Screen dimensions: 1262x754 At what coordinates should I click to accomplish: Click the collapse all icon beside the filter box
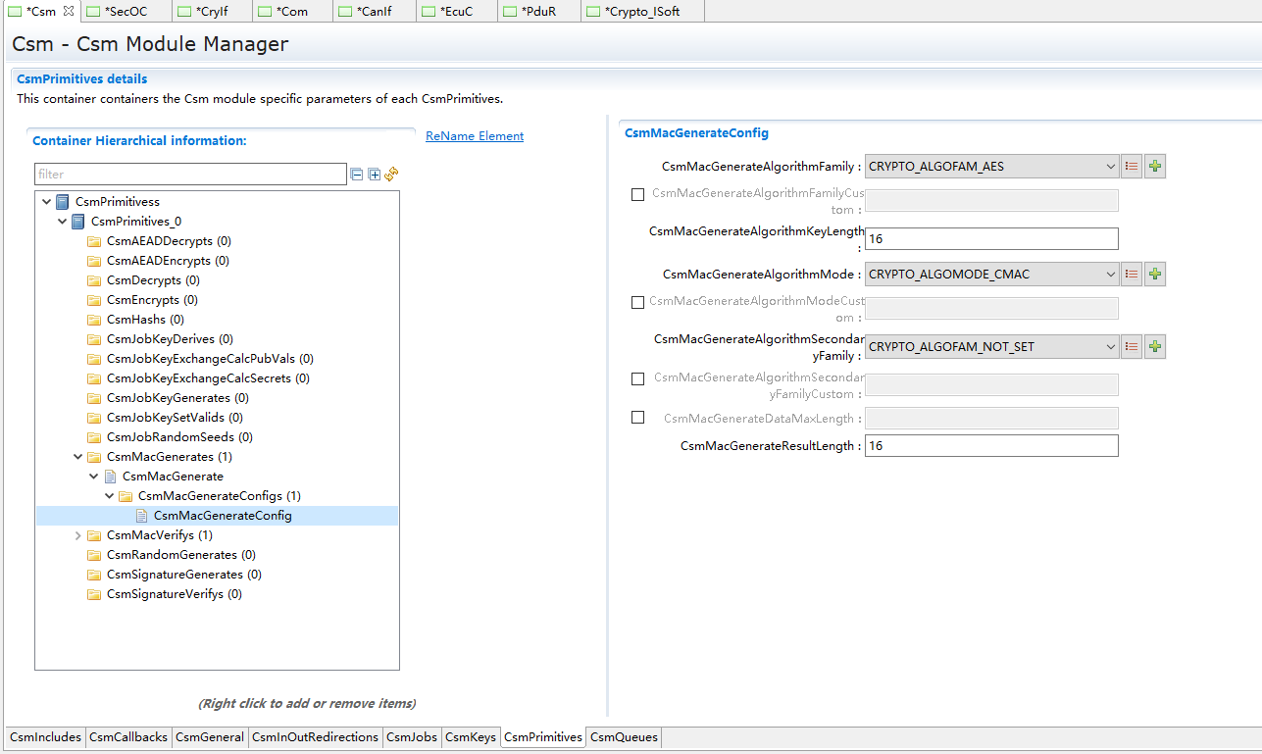(357, 175)
